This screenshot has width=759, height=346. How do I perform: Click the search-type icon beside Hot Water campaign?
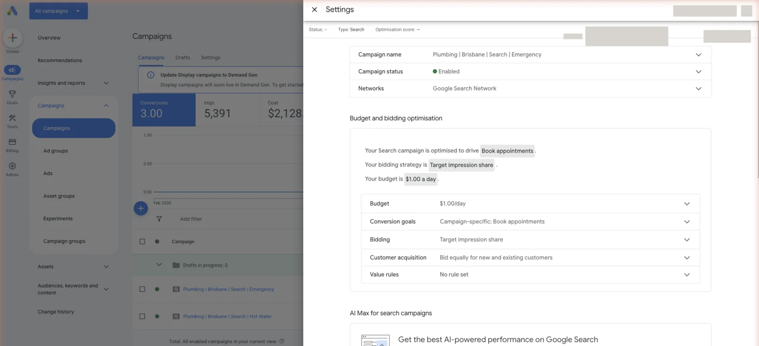(176, 316)
